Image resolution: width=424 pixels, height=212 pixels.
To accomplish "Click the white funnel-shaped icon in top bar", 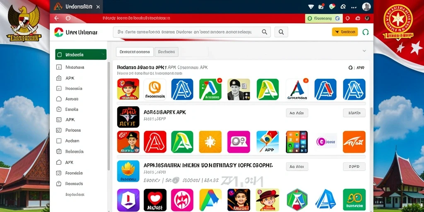I will (x=311, y=7).
